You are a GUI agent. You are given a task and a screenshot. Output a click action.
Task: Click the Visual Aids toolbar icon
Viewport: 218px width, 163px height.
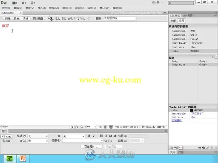pyautogui.click(x=83, y=18)
